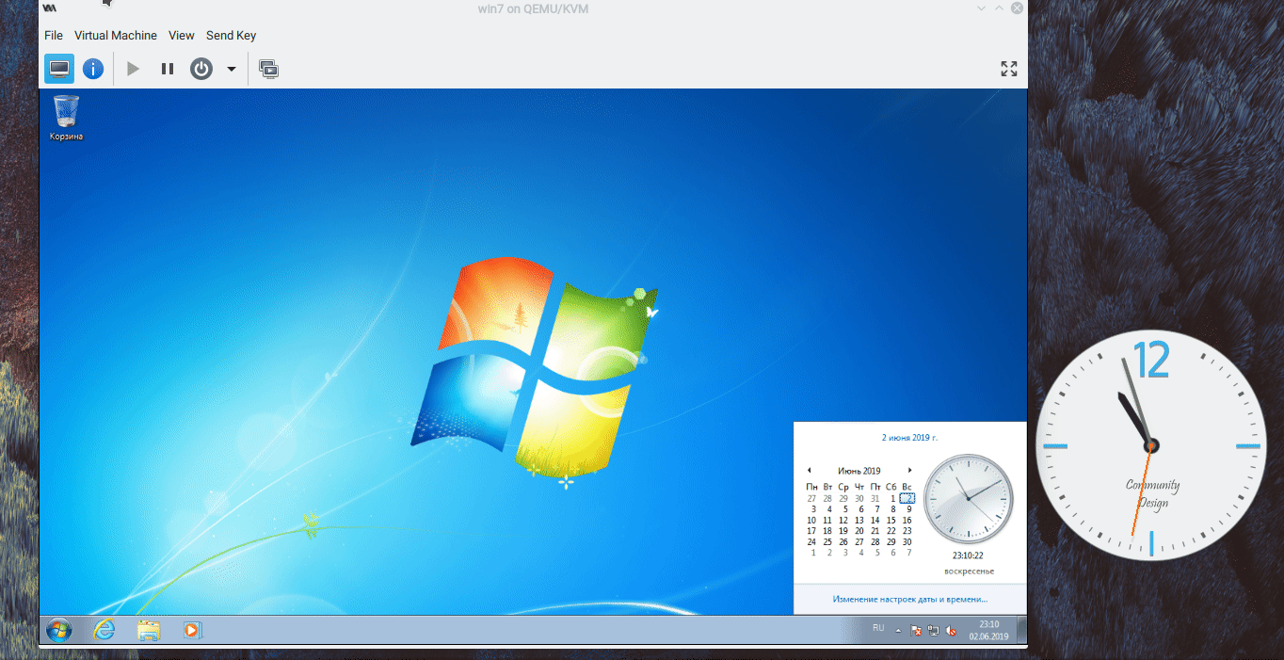Click the RU language indicator
Image resolution: width=1284 pixels, height=660 pixels.
click(x=878, y=628)
